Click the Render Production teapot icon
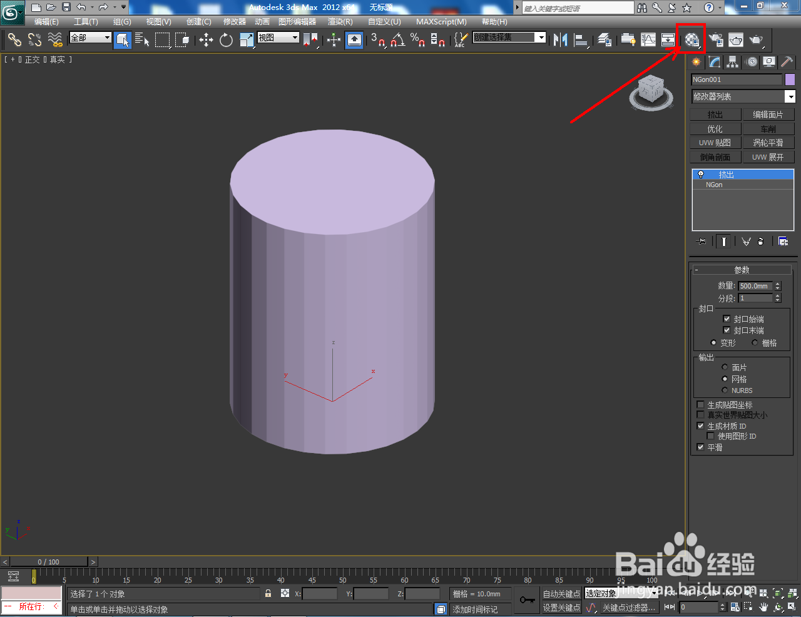The width and height of the screenshot is (801, 617). (757, 40)
